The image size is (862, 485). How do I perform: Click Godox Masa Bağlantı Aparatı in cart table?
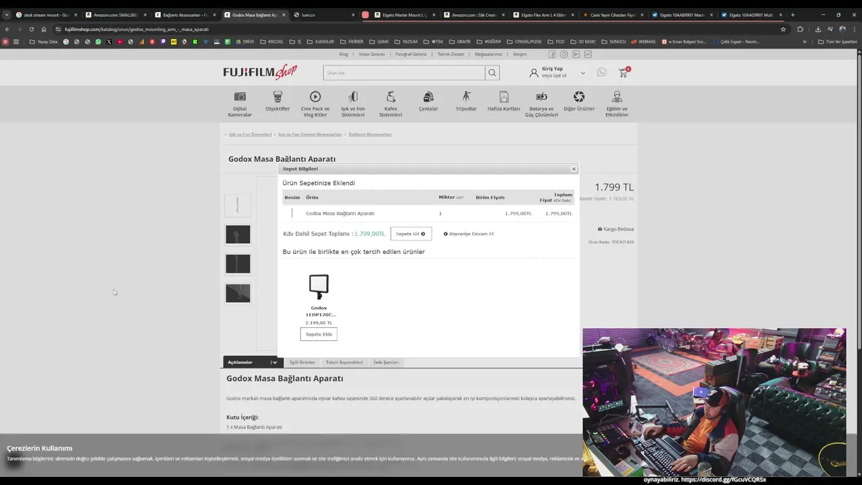340,214
